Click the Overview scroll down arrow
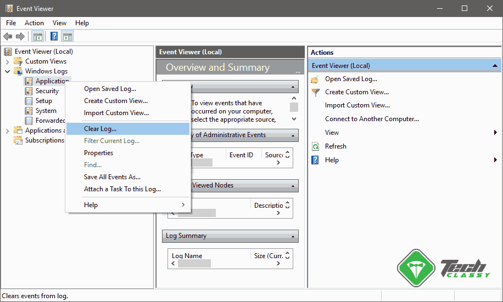503x302 pixels. pos(294,119)
